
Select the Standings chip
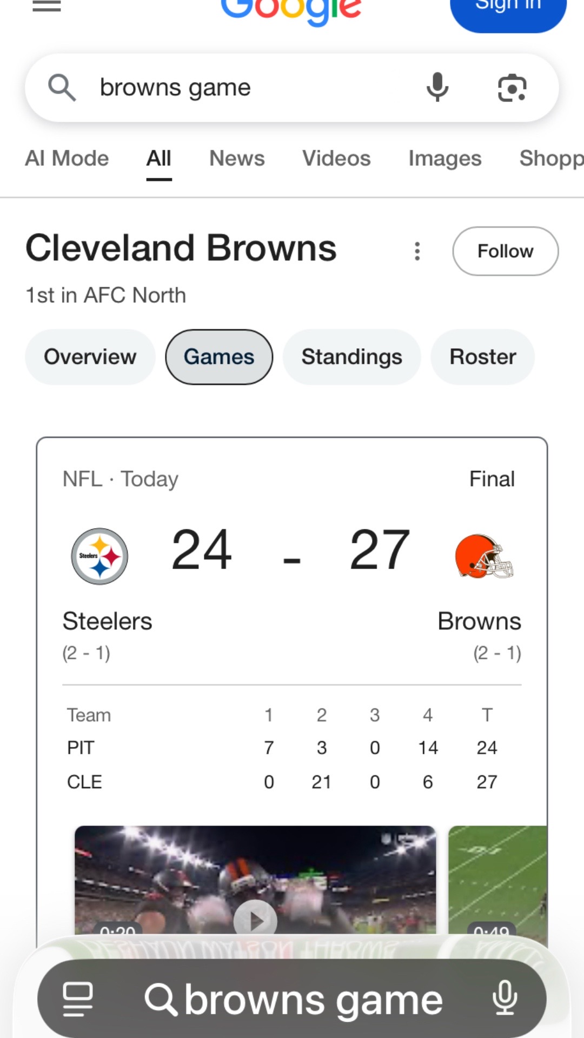[x=352, y=357]
